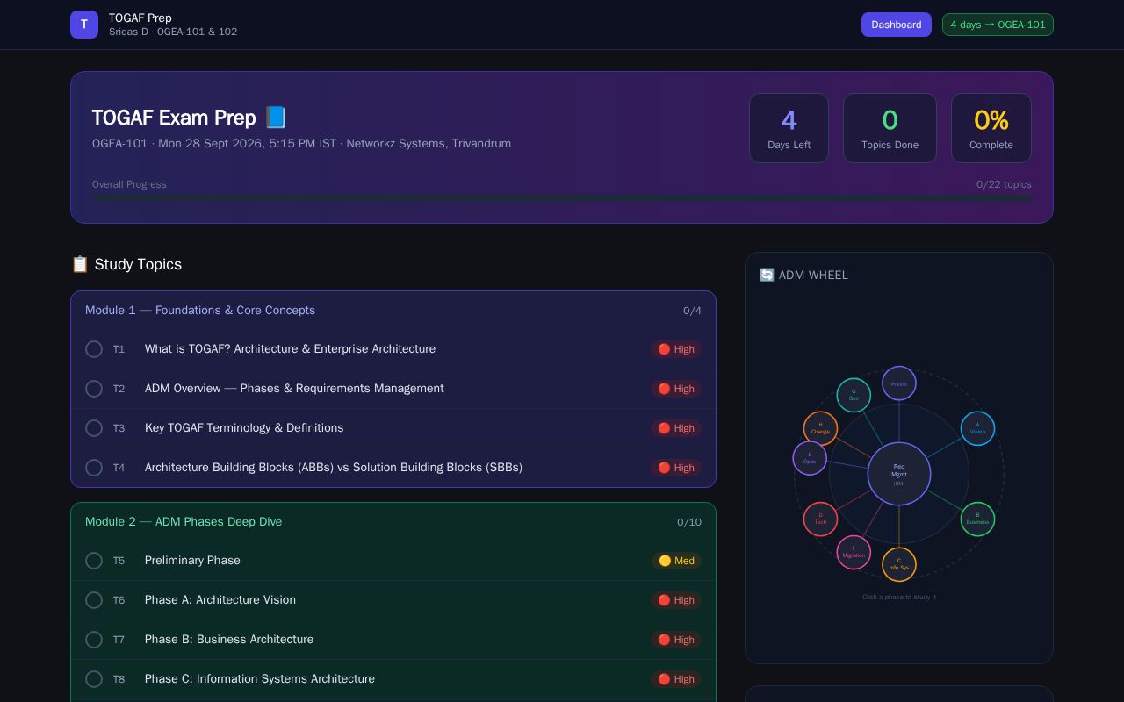Open the 'ADM Overview — Phases & Requirements Management' topic
Image resolution: width=1124 pixels, height=702 pixels.
[x=294, y=389]
